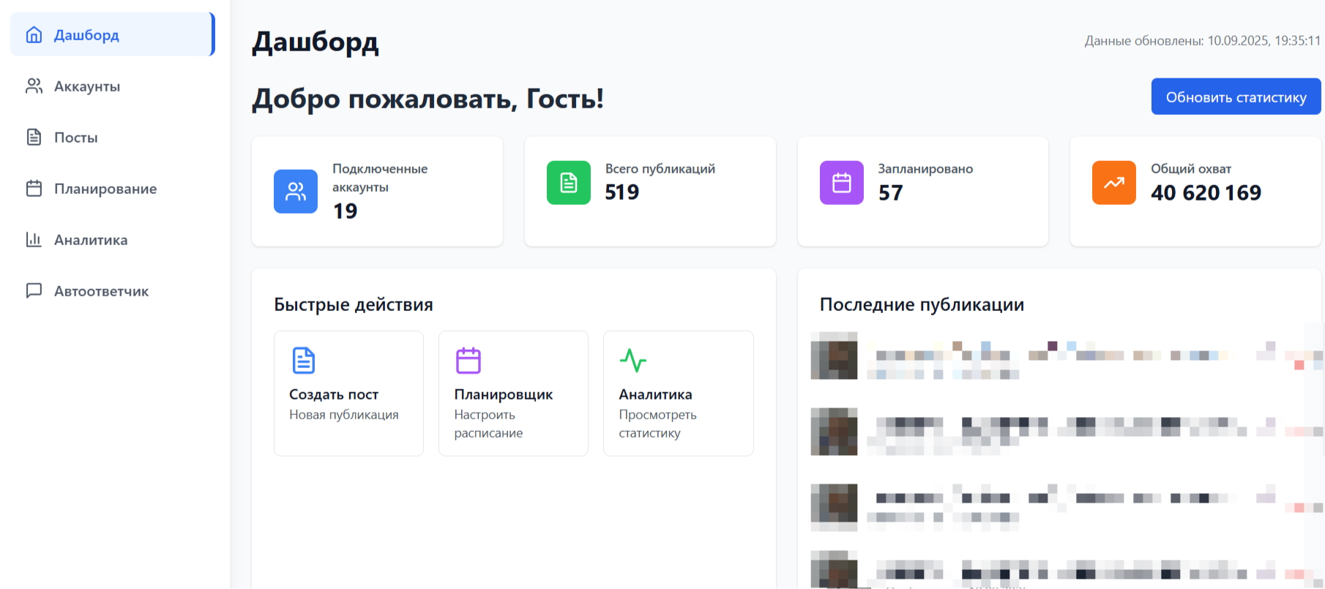Open third recent publication thumbnail
The image size is (1325, 589).
pyautogui.click(x=834, y=507)
